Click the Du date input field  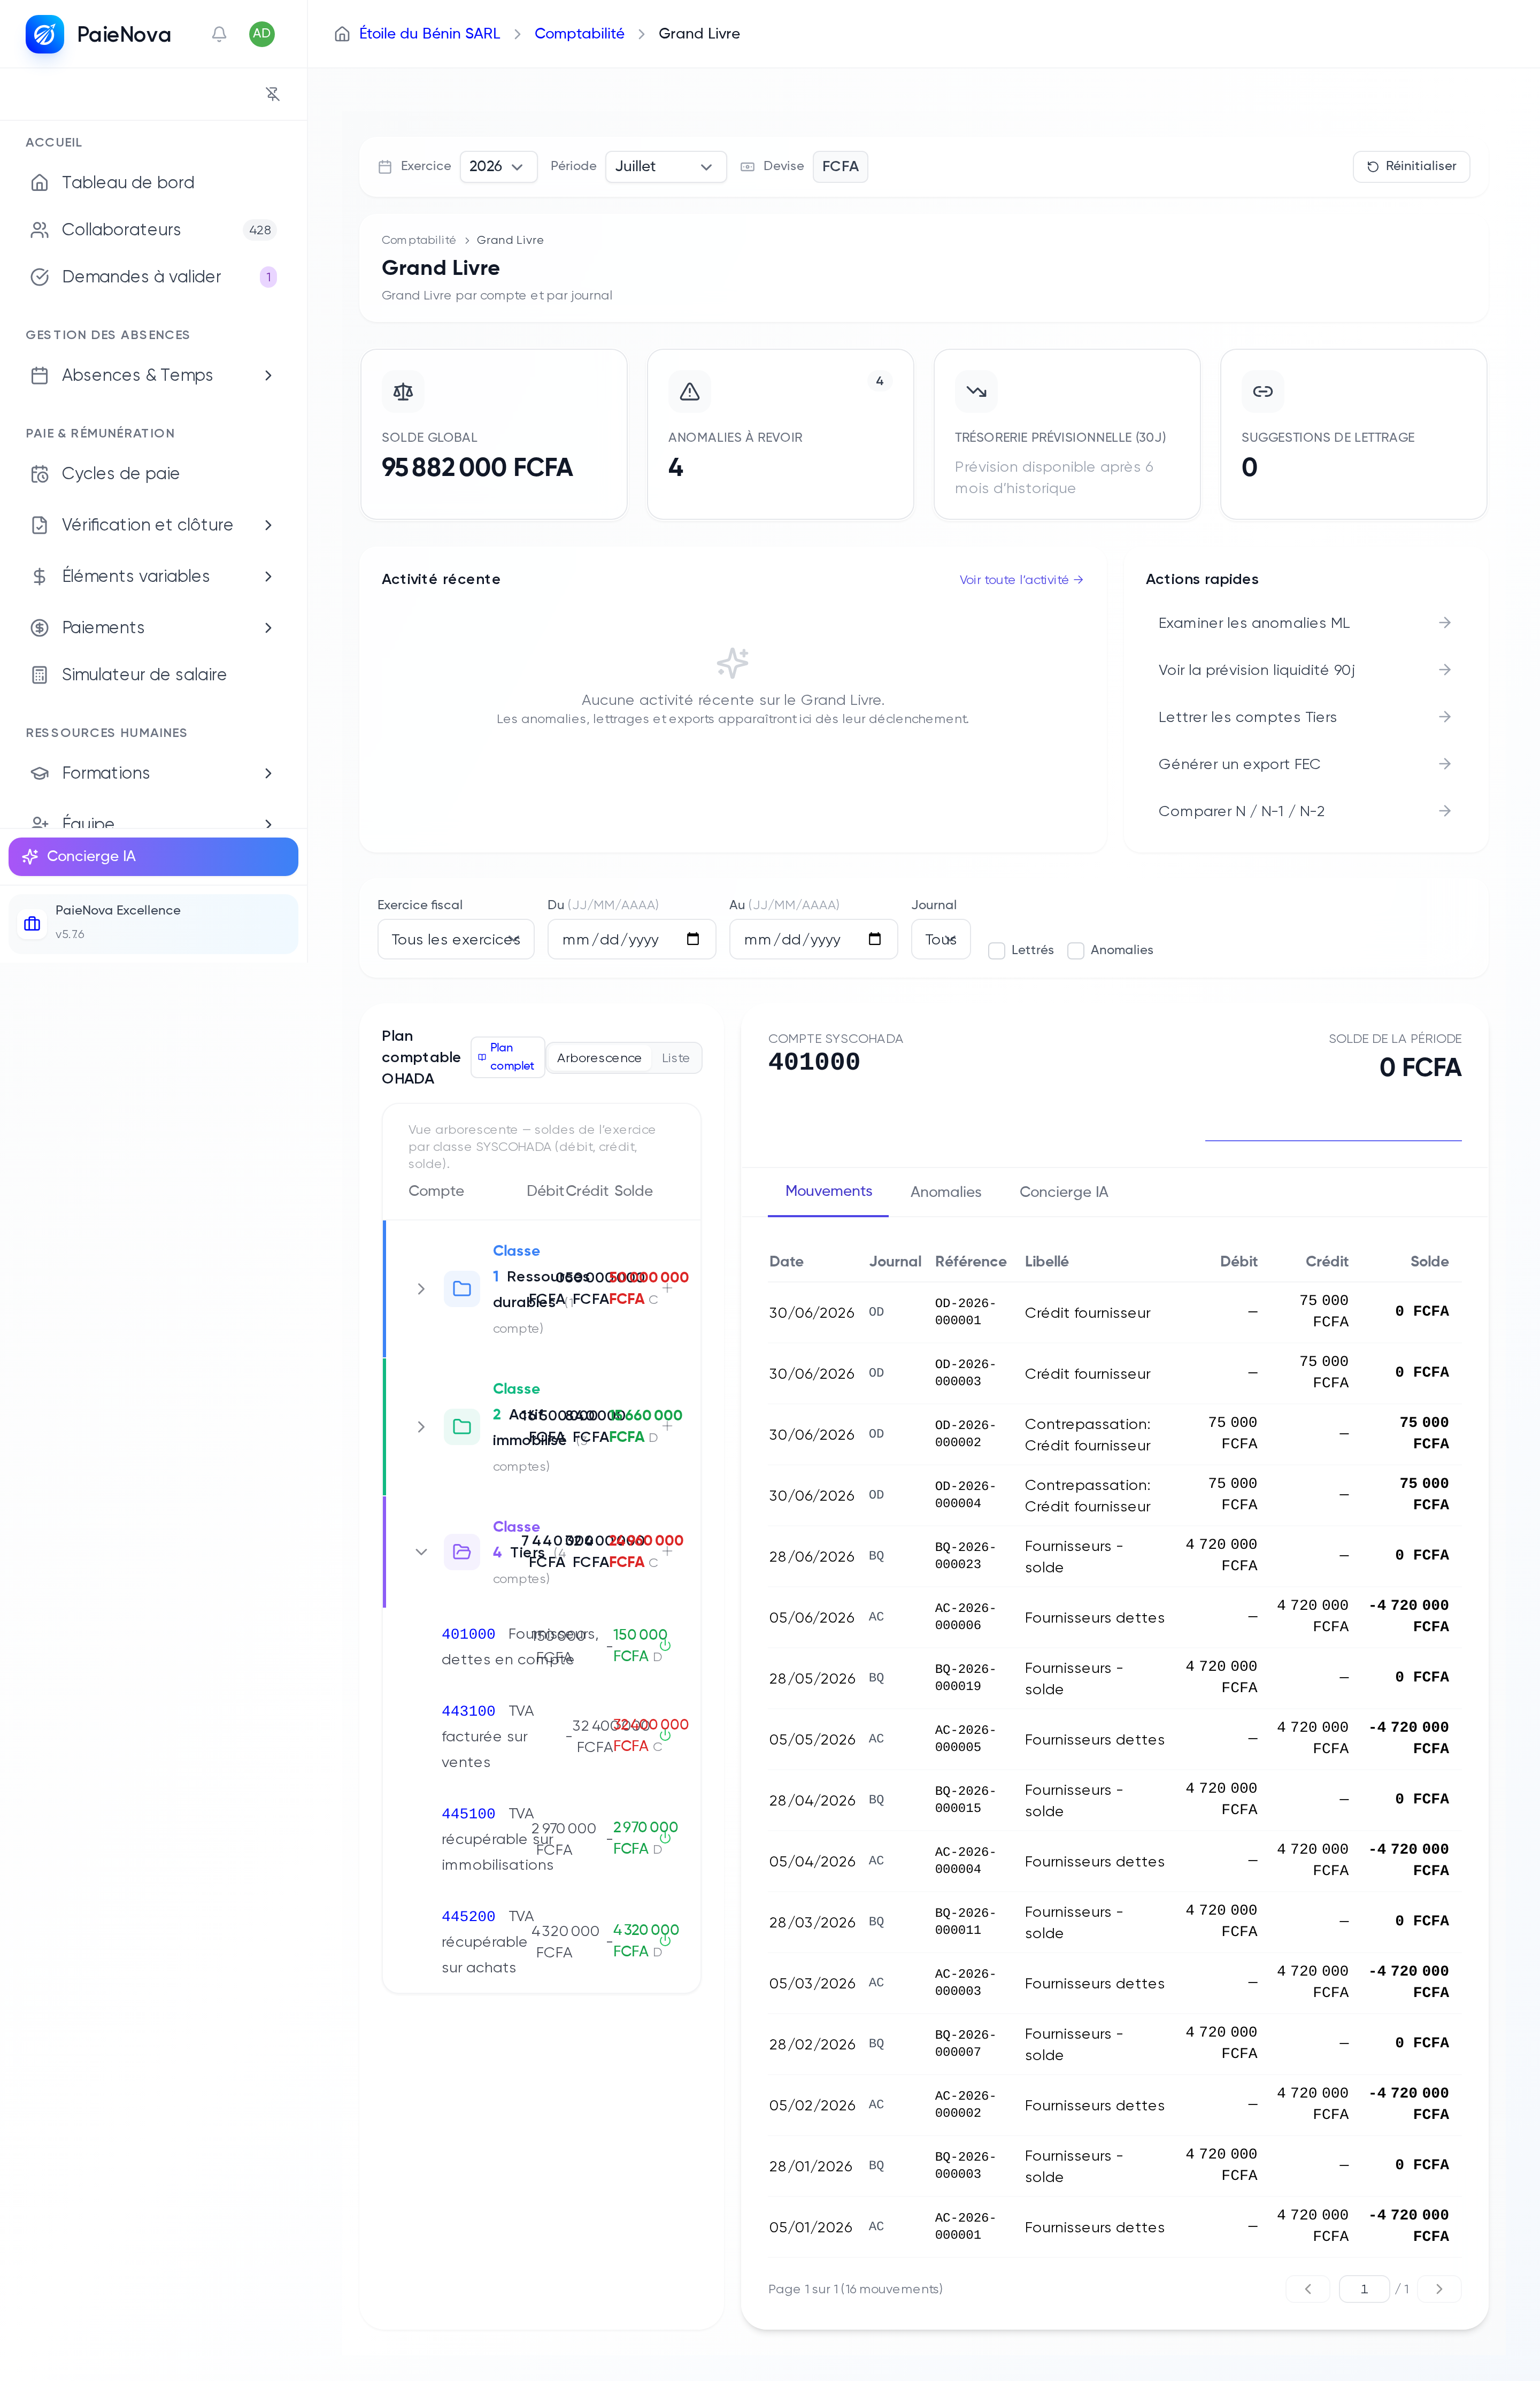coord(631,940)
